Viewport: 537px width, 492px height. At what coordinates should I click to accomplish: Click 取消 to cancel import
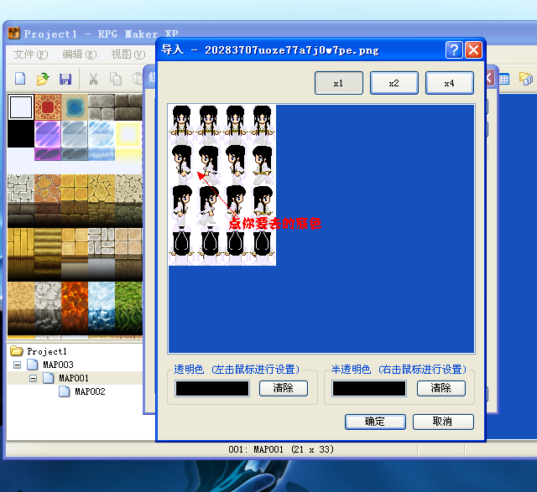443,422
